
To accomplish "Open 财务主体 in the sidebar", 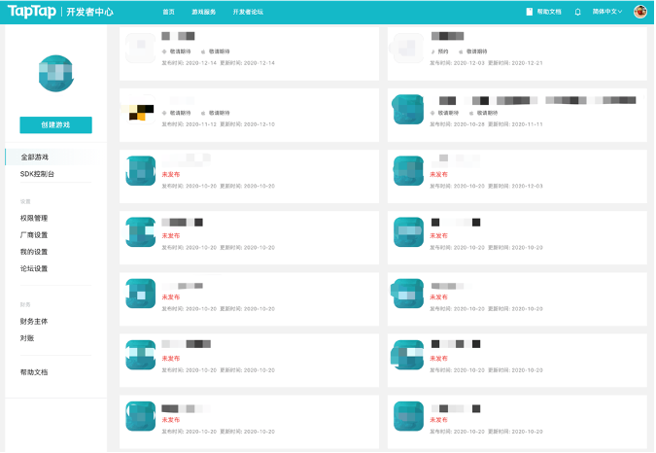I will tap(34, 321).
